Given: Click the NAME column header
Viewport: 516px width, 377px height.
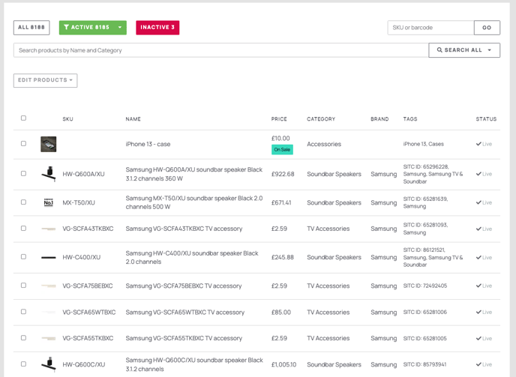Looking at the screenshot, I should [x=133, y=119].
